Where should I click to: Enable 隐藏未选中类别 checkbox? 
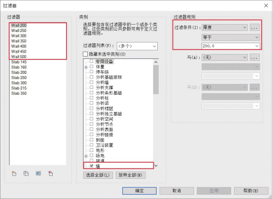pyautogui.click(x=85, y=54)
